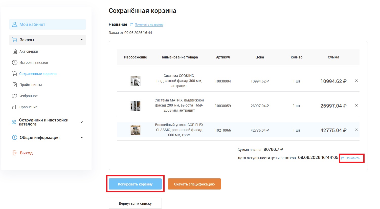
Task: Click the Прайс-листы ruble icon
Action: (15, 85)
